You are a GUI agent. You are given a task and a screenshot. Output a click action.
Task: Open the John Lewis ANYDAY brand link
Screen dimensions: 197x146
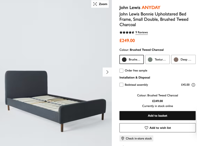coord(140,8)
